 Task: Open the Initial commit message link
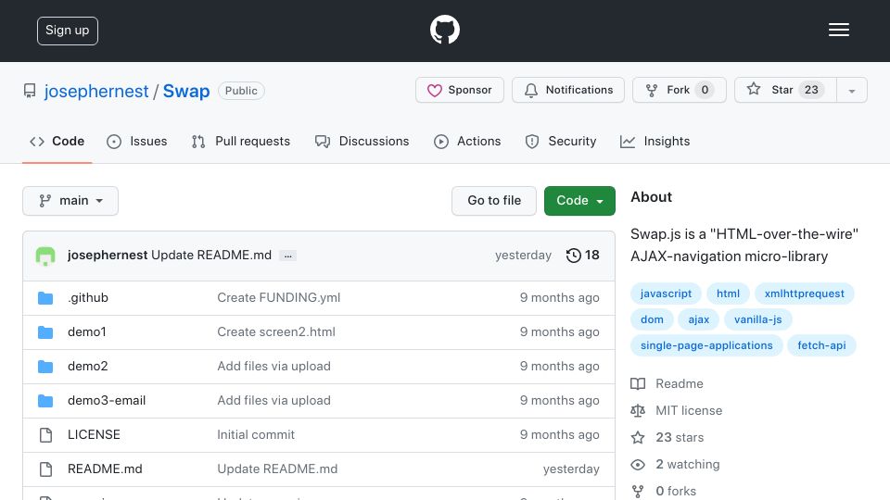click(x=256, y=434)
